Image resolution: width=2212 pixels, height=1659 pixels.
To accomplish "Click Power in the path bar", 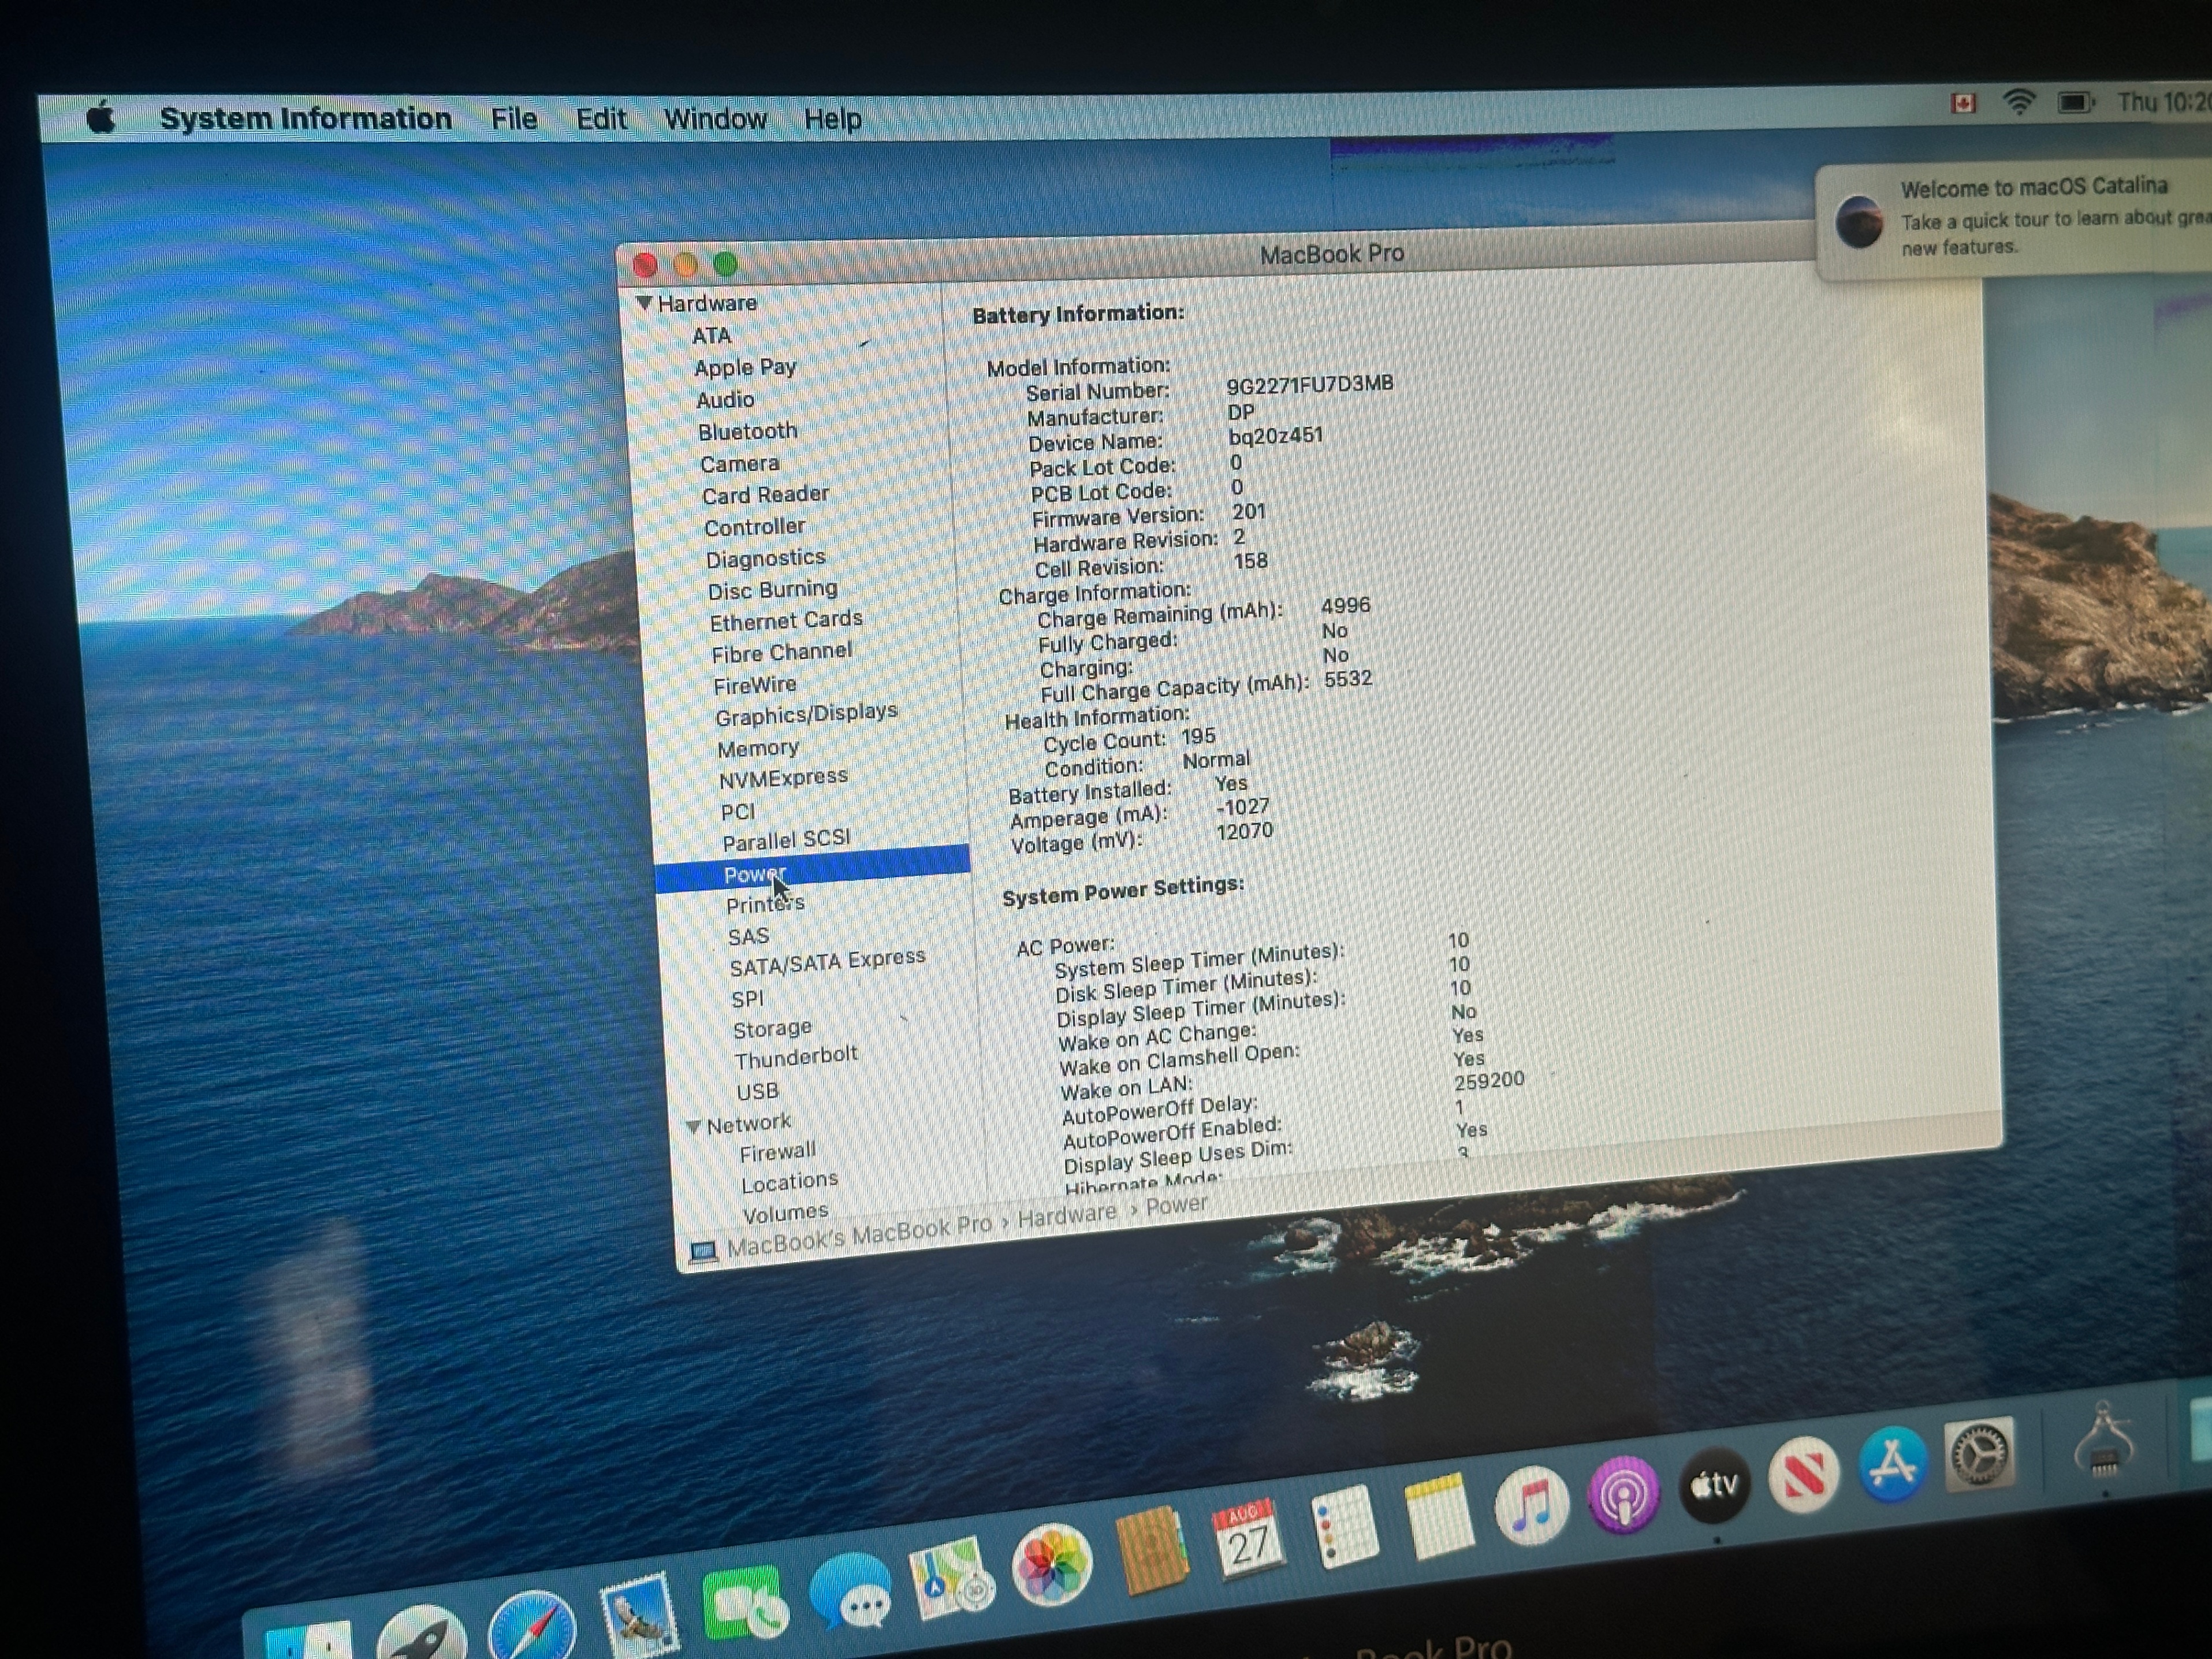I will (1177, 1205).
